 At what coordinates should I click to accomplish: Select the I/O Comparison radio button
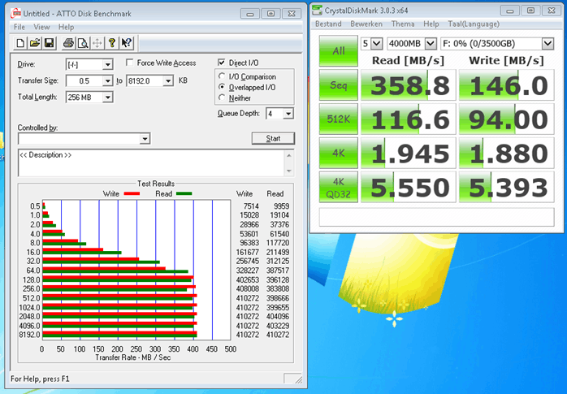click(x=223, y=77)
